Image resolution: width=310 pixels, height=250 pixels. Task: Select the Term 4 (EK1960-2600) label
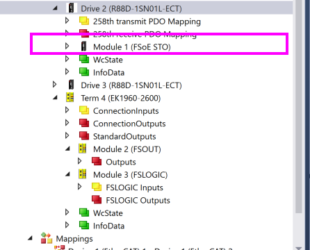point(121,98)
